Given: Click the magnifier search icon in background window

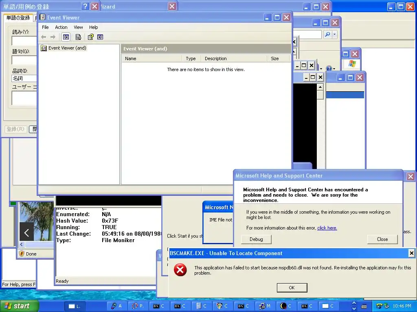Looking at the screenshot, I should 328,34.
